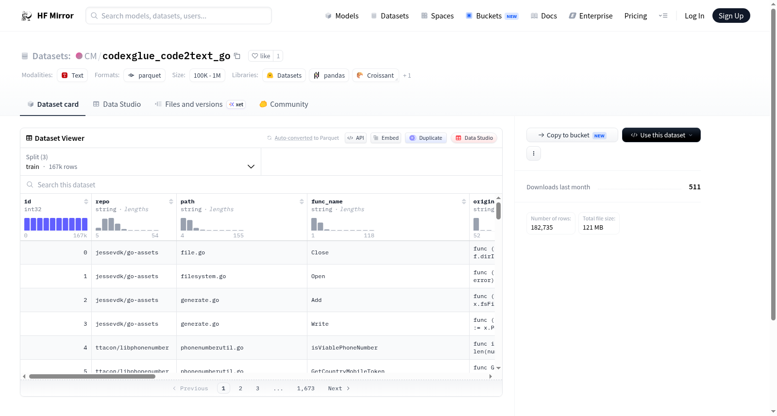
Task: Click the heart like icon
Action: pos(255,56)
